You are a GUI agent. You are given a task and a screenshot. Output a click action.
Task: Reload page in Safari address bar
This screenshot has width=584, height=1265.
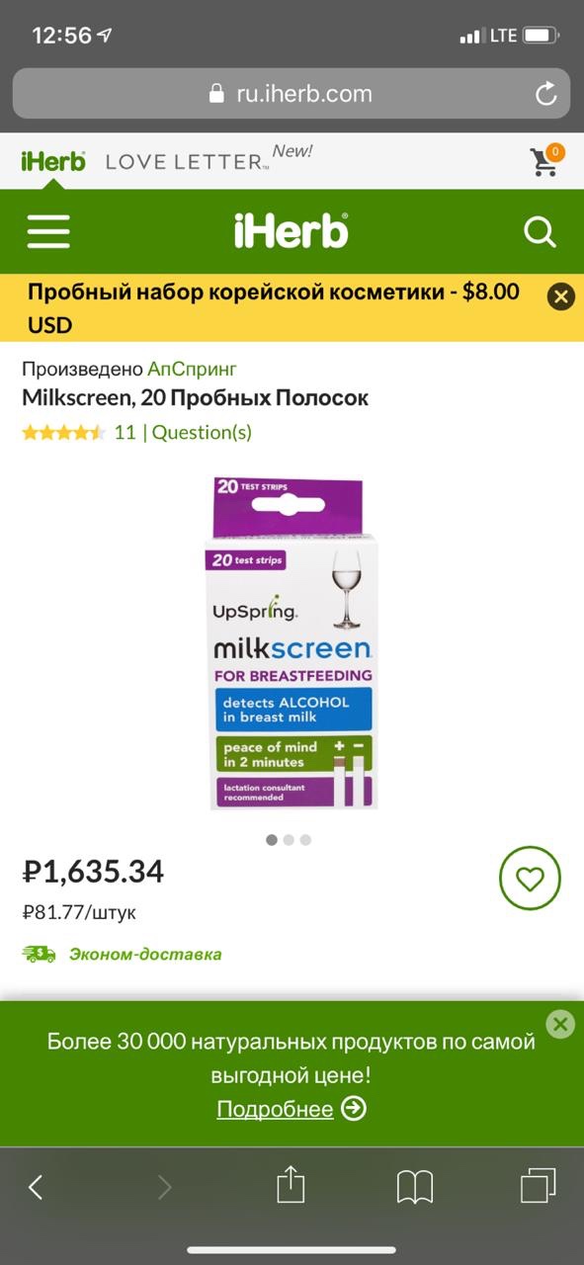[545, 94]
